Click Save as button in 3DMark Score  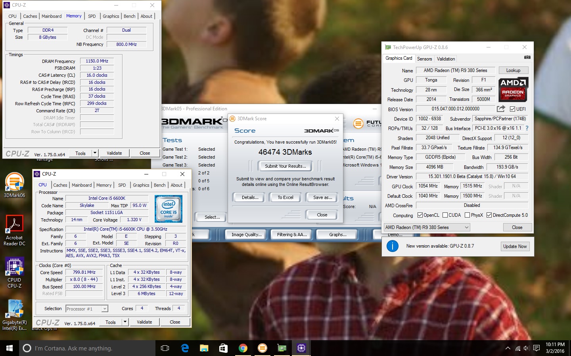coord(322,197)
